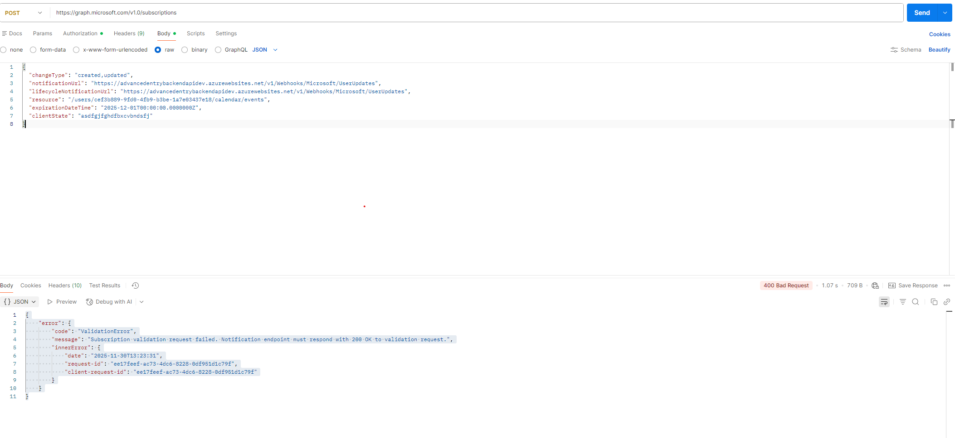Image resolution: width=955 pixels, height=438 pixels.
Task: Choose form-data as body type
Action: [x=33, y=50]
